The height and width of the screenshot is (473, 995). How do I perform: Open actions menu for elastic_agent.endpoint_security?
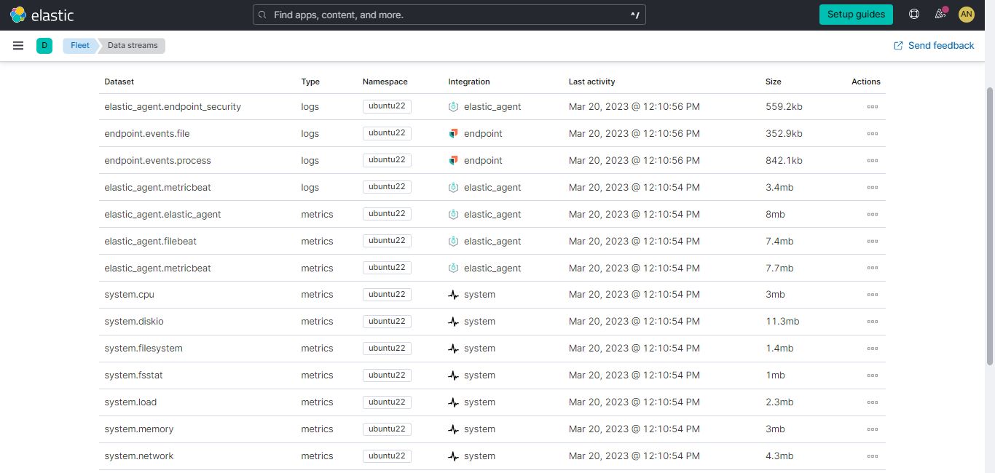[873, 106]
